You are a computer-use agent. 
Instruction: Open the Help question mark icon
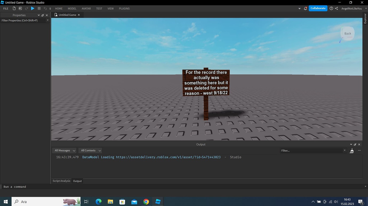click(x=331, y=9)
